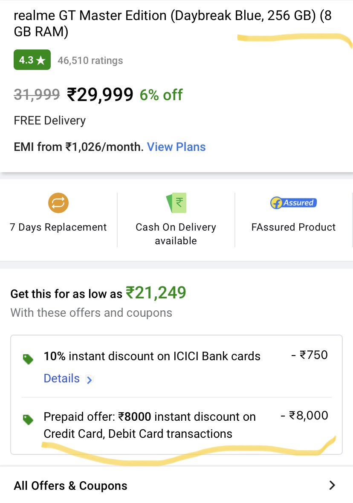Screen dimensions: 353x503
Task: Tap the Cash On Delivery rupee icon
Action: coord(176,203)
